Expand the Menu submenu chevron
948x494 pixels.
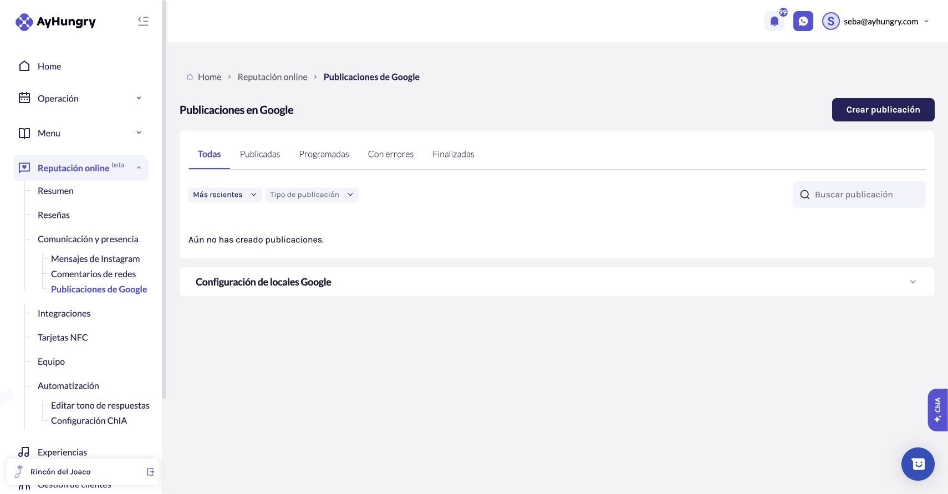click(x=139, y=133)
